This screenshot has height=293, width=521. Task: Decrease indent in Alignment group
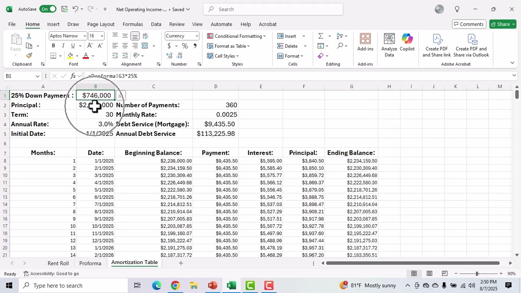coord(115,55)
